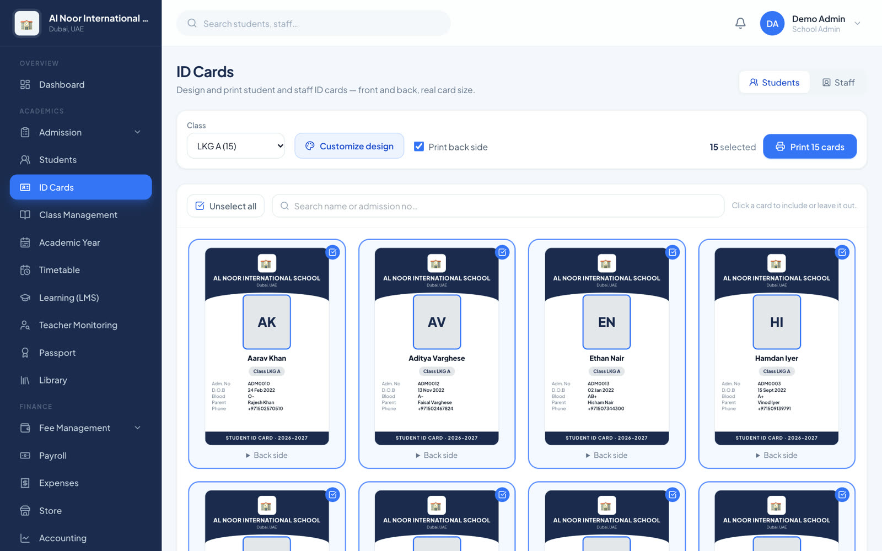Click the Search students, staff field
The height and width of the screenshot is (551, 882).
[314, 23]
